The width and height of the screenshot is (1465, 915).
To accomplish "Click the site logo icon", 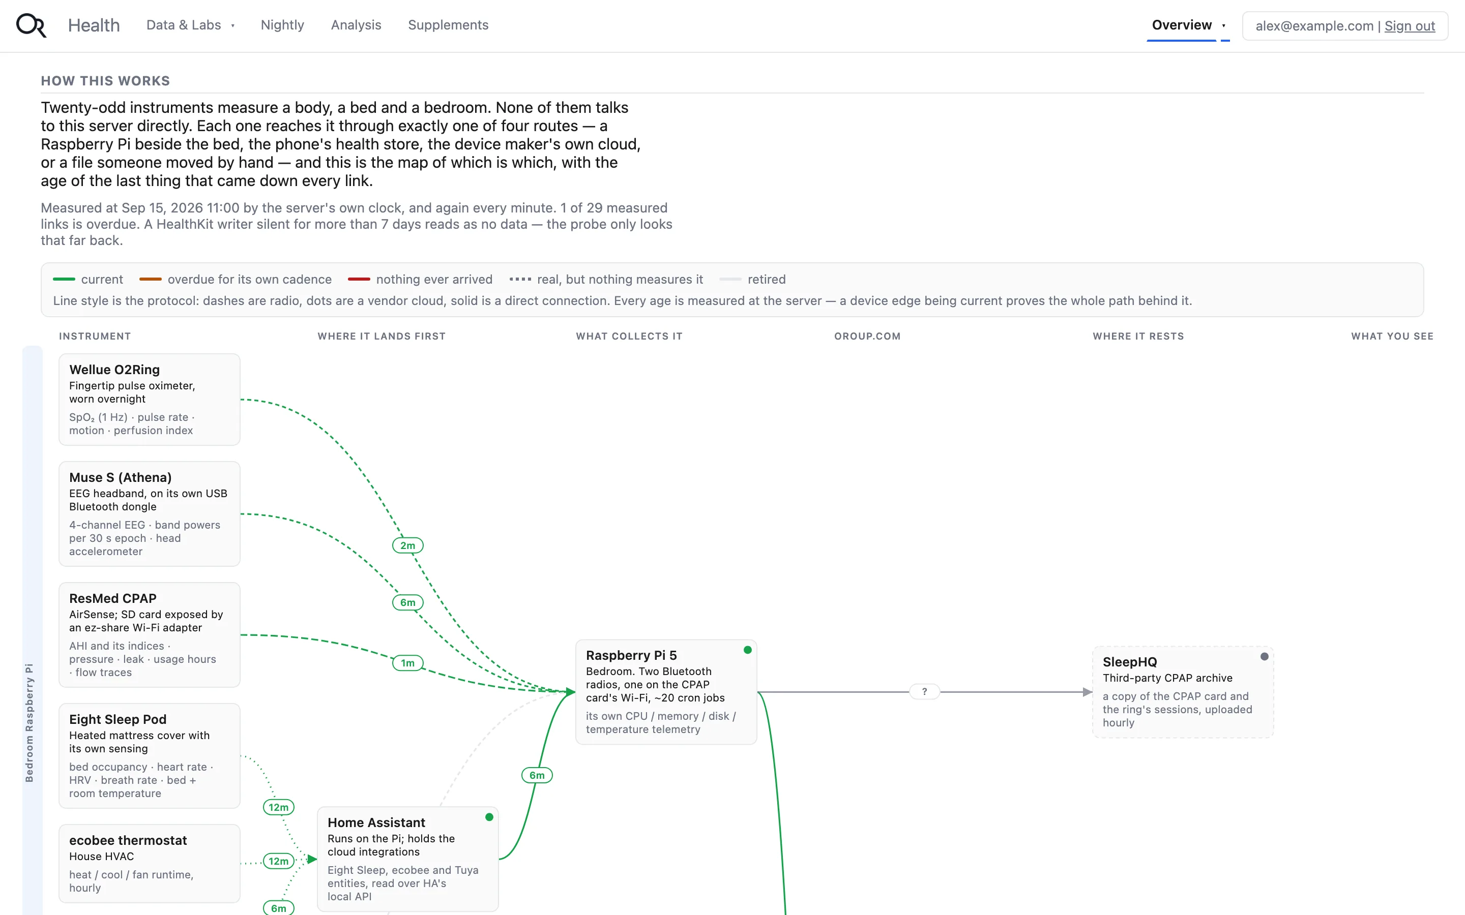I will pyautogui.click(x=31, y=25).
